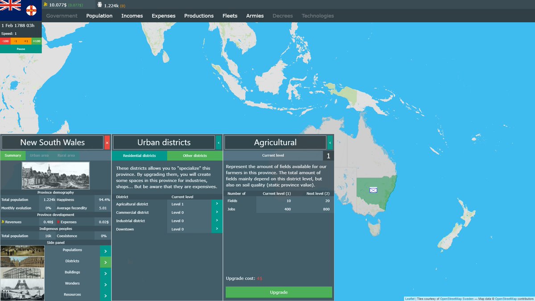Open the Expenses menu in the top bar
The image size is (535, 301).
[164, 16]
